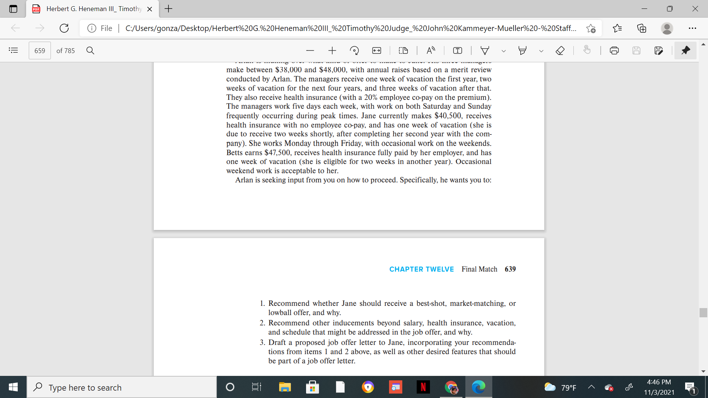Click the page number field showing 659

(x=40, y=50)
